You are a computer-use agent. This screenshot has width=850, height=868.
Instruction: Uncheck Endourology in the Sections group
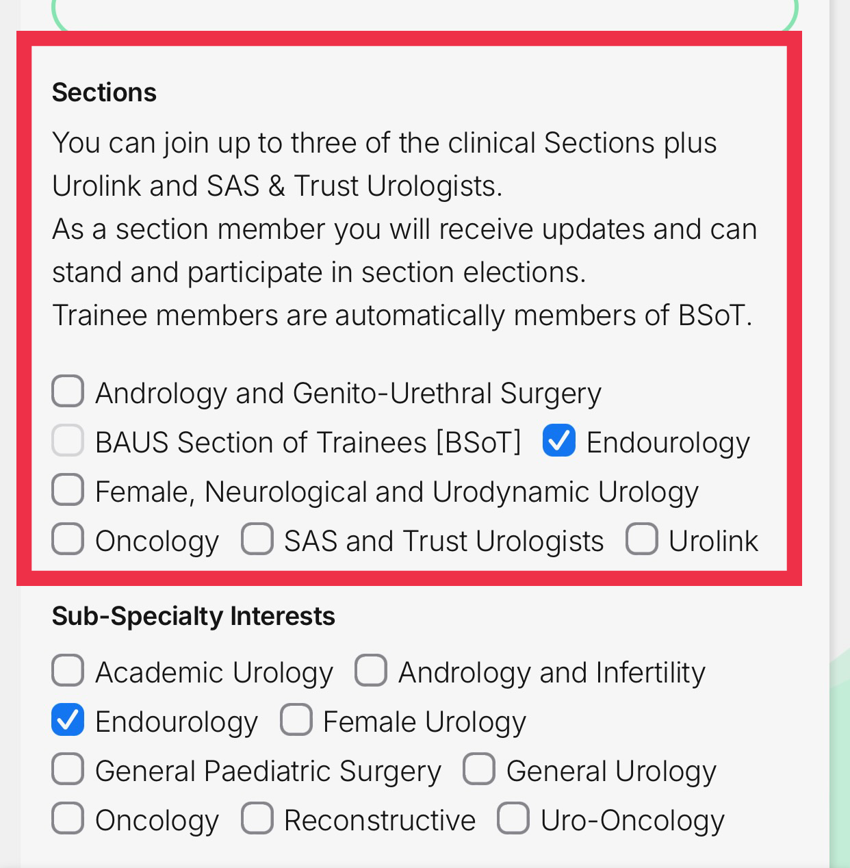point(559,441)
